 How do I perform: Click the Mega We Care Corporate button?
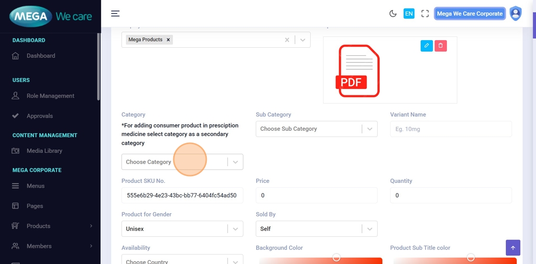coord(469,13)
